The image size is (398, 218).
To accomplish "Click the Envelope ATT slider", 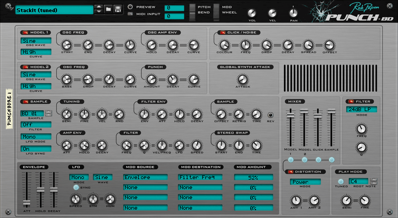I will (26, 203).
